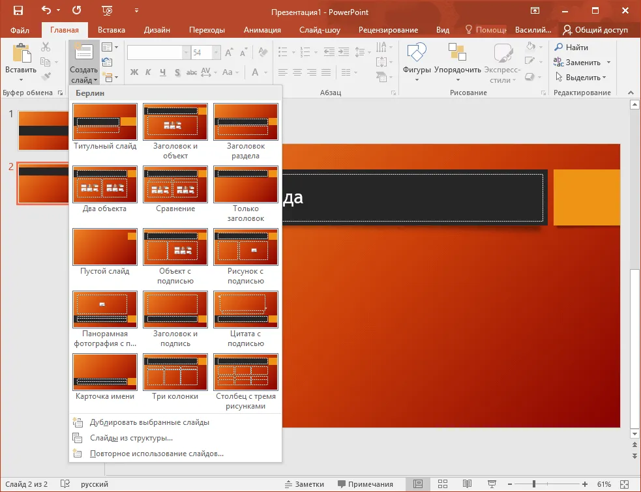641x492 pixels.
Task: Toggle the Comments (Примечания) pane
Action: 365,484
